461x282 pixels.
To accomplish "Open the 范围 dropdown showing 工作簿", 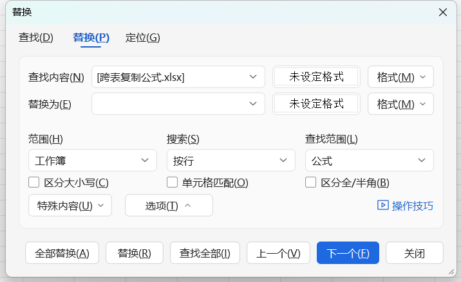I will [93, 161].
